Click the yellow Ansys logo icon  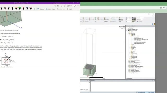tap(154, 24)
